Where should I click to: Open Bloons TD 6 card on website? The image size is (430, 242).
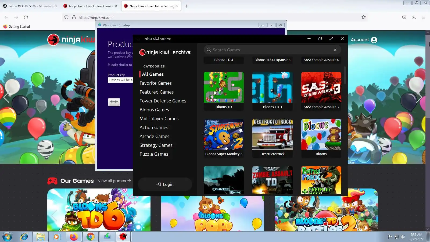99,210
